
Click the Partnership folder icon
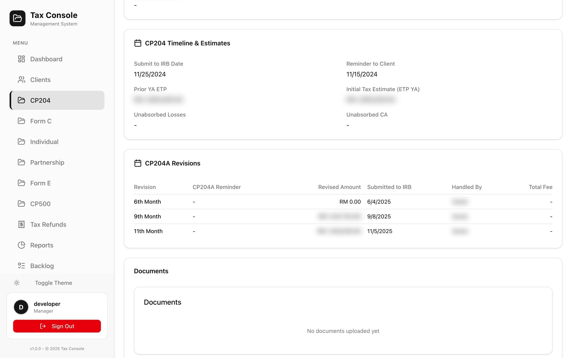tap(22, 162)
